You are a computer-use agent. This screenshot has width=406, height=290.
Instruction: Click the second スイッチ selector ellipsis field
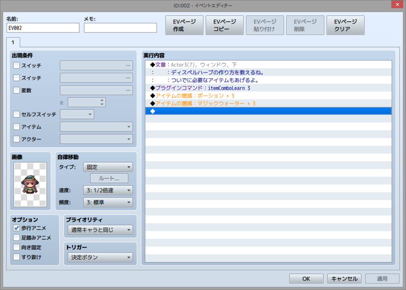pos(96,78)
